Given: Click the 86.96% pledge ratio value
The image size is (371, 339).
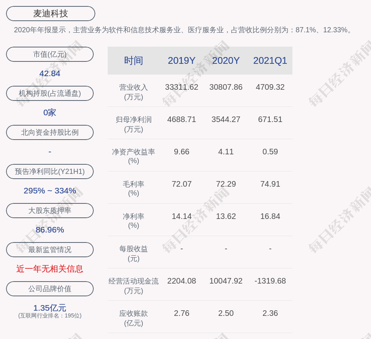Looking at the screenshot, I should pos(50,230).
